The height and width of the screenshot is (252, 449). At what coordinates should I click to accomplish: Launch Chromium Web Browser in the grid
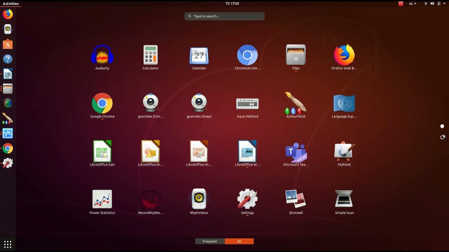tap(247, 57)
